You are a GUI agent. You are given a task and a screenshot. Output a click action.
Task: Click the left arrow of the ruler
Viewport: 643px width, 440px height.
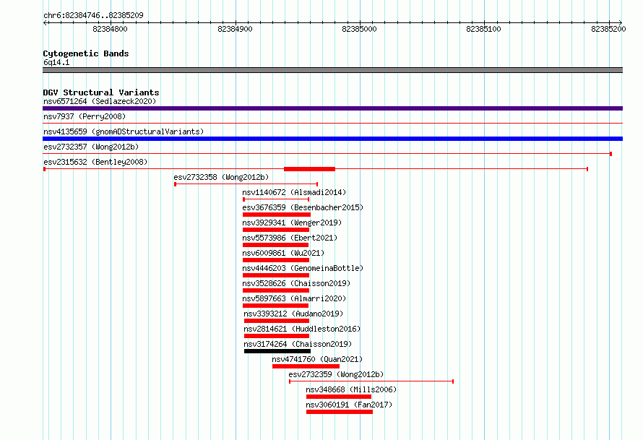point(46,22)
